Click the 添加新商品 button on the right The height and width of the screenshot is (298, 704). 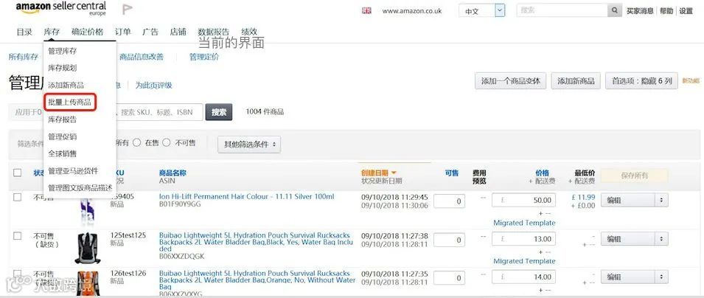tap(576, 81)
